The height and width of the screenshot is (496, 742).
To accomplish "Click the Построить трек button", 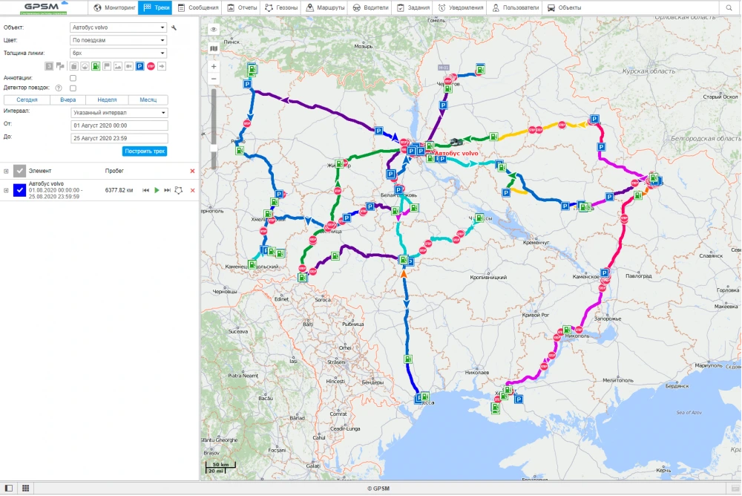I will tap(145, 151).
